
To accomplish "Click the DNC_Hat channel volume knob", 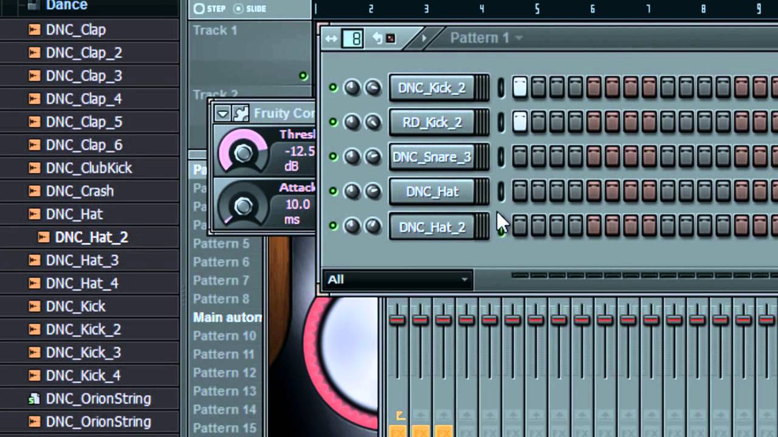I will click(x=372, y=192).
